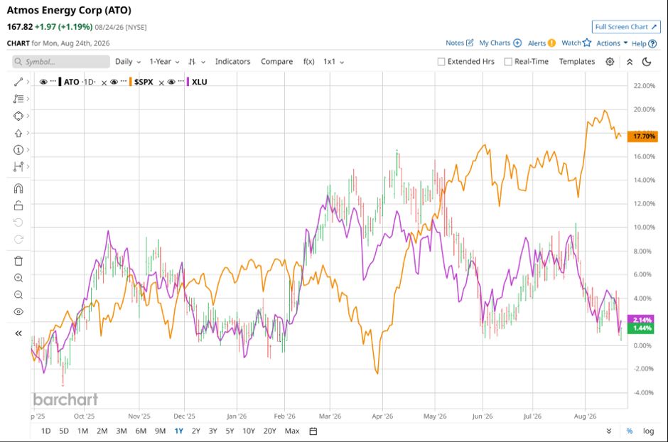This screenshot has height=442, width=668.
Task: Click the My Charts plus icon
Action: point(517,43)
